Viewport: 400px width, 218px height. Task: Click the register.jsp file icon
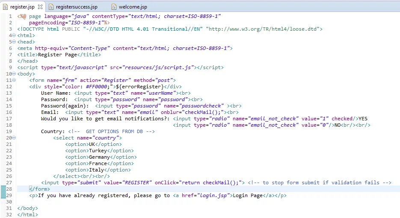5,7
